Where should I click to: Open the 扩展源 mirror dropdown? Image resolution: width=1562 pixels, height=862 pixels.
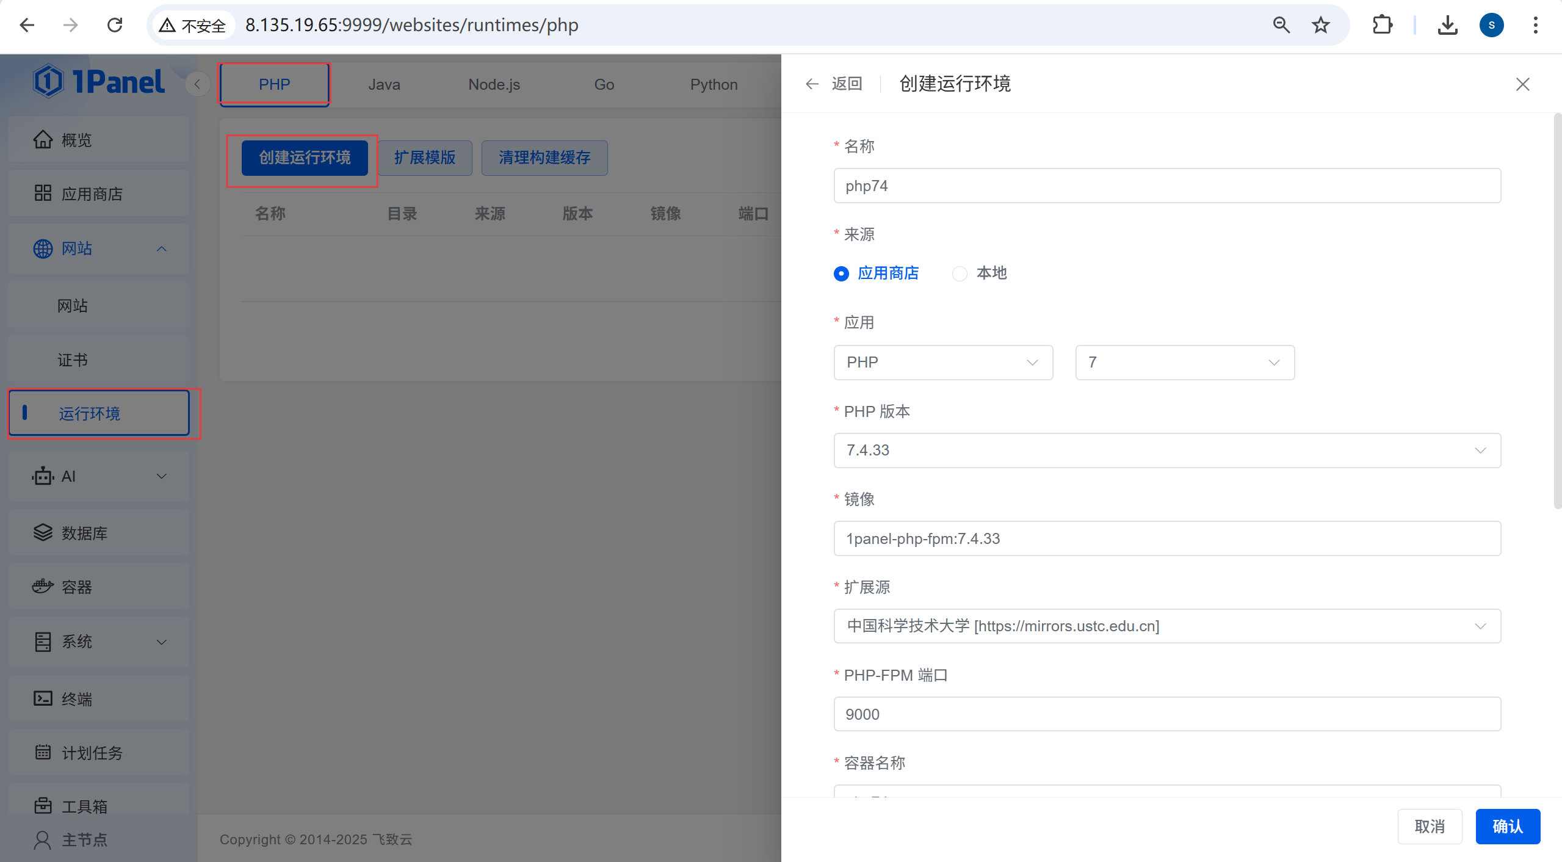[x=1166, y=626]
